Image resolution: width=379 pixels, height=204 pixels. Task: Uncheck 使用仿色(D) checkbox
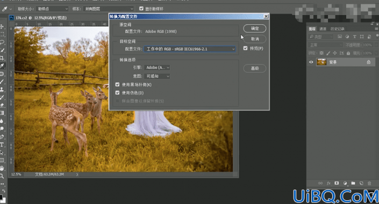pos(117,93)
